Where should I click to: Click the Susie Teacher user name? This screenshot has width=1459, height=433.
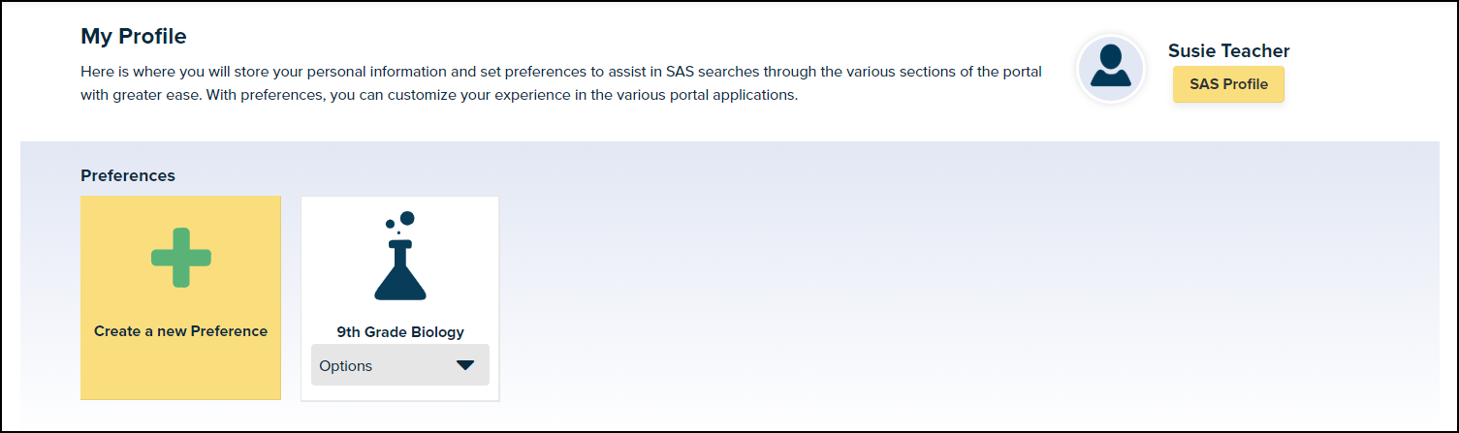pyautogui.click(x=1228, y=51)
